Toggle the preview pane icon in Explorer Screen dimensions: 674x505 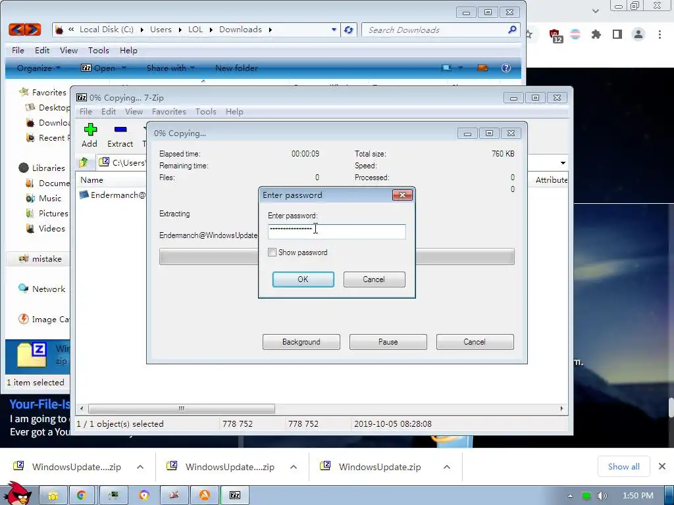pyautogui.click(x=482, y=68)
